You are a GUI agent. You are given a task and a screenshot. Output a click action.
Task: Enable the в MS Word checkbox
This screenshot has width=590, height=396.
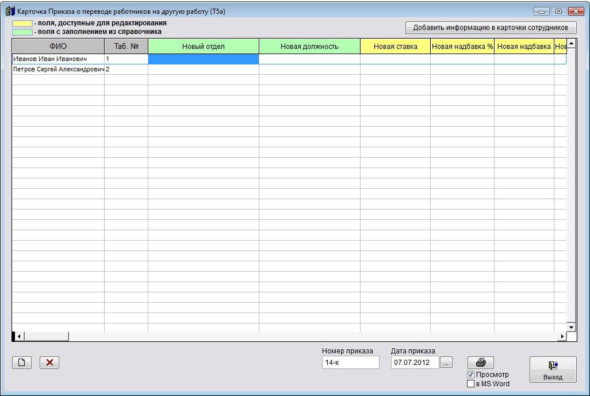pos(470,383)
